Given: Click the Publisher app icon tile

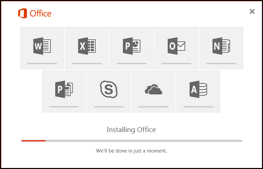Looking at the screenshot, I should pyautogui.click(x=64, y=91).
